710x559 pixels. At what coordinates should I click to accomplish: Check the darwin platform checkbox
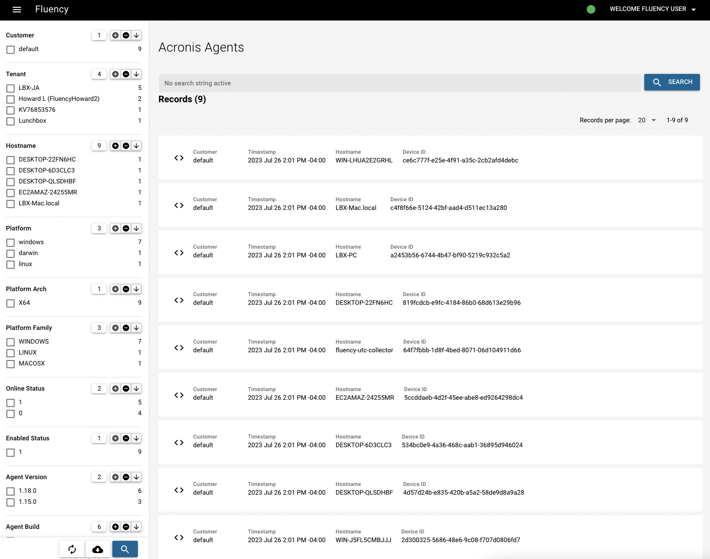pyautogui.click(x=11, y=253)
